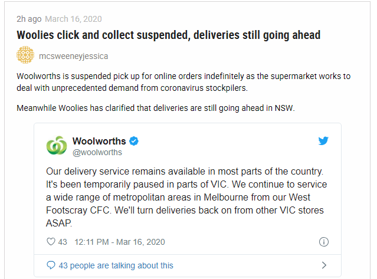Click the blue verified badge icon
This screenshot has height=279, width=377.
point(134,141)
